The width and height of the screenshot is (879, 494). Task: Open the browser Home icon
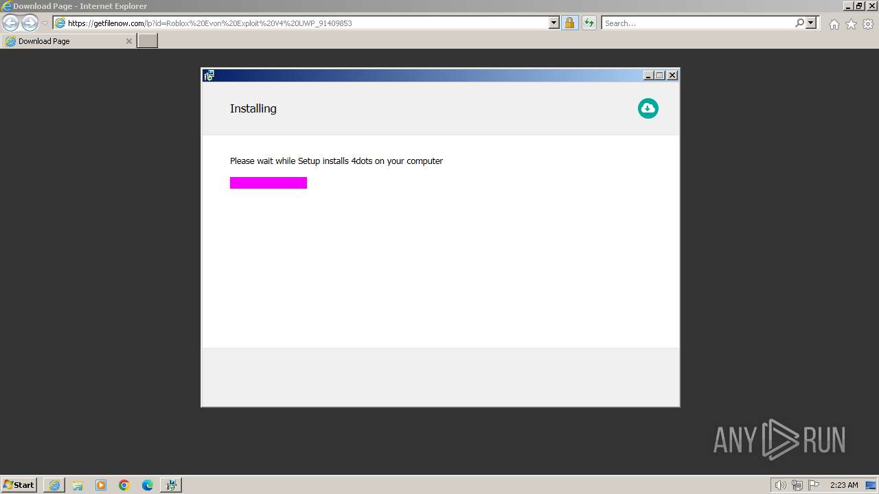click(834, 24)
